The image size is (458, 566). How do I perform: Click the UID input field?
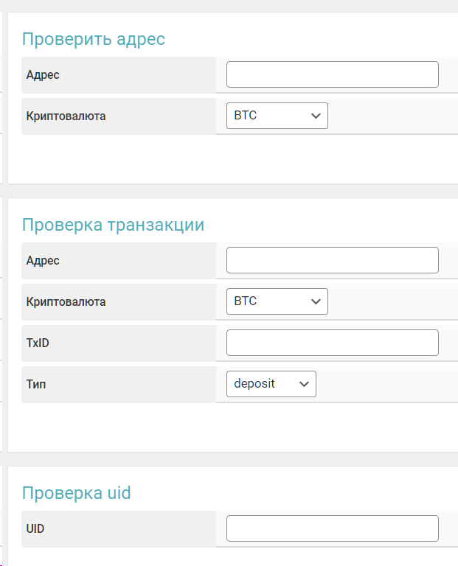(x=332, y=528)
